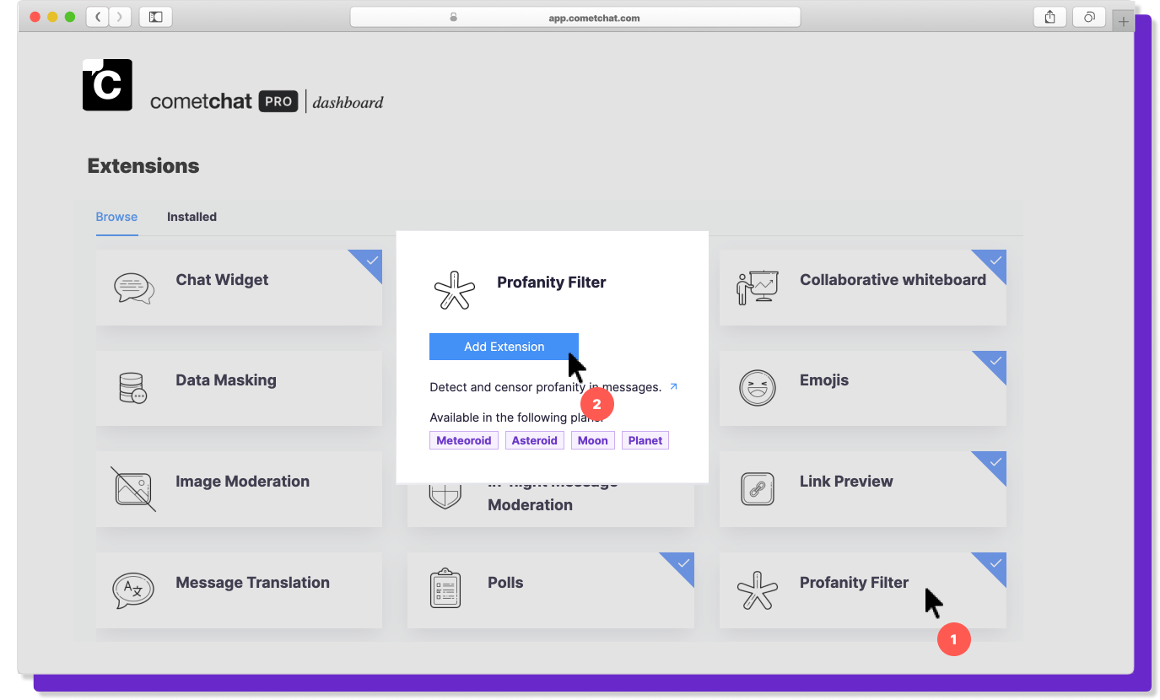Click the Image Moderation crossed-image icon

133,489
